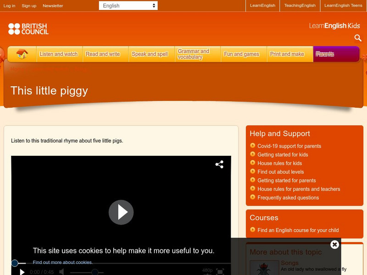Open the Songs related topic link
The width and height of the screenshot is (367, 275).
point(289,263)
